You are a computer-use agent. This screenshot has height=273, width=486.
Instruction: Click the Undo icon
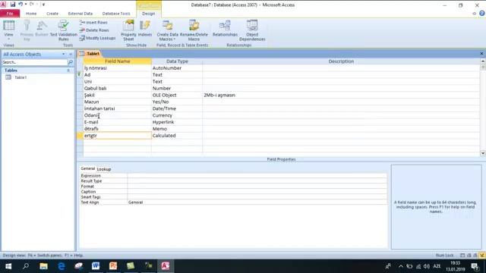[x=21, y=5]
